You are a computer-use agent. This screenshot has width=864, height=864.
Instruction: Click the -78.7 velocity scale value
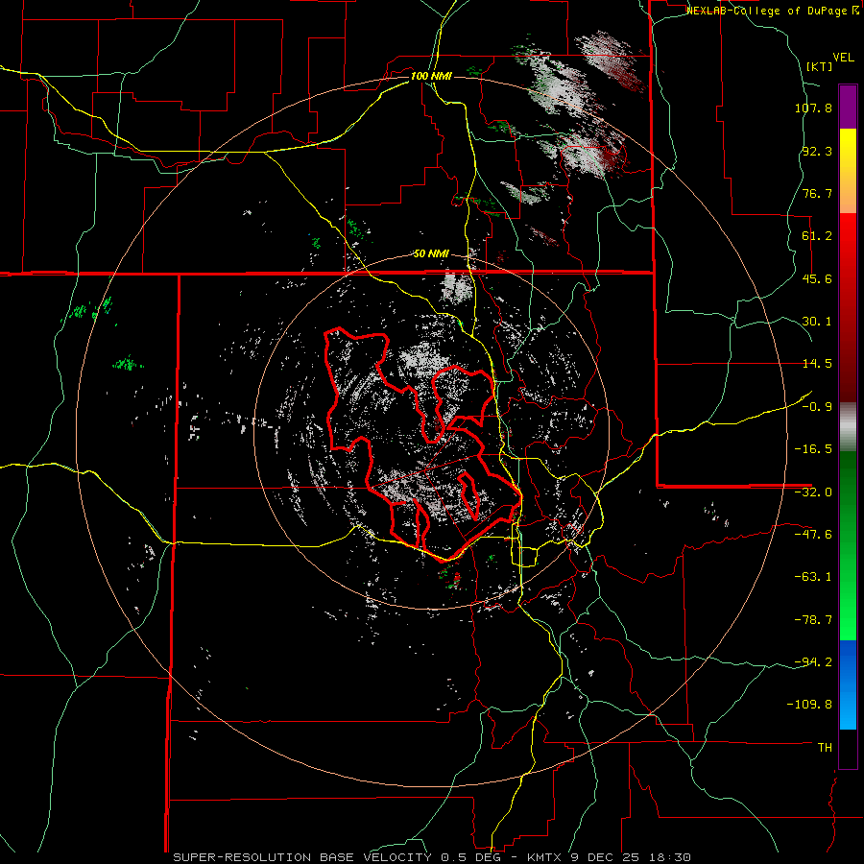point(813,620)
